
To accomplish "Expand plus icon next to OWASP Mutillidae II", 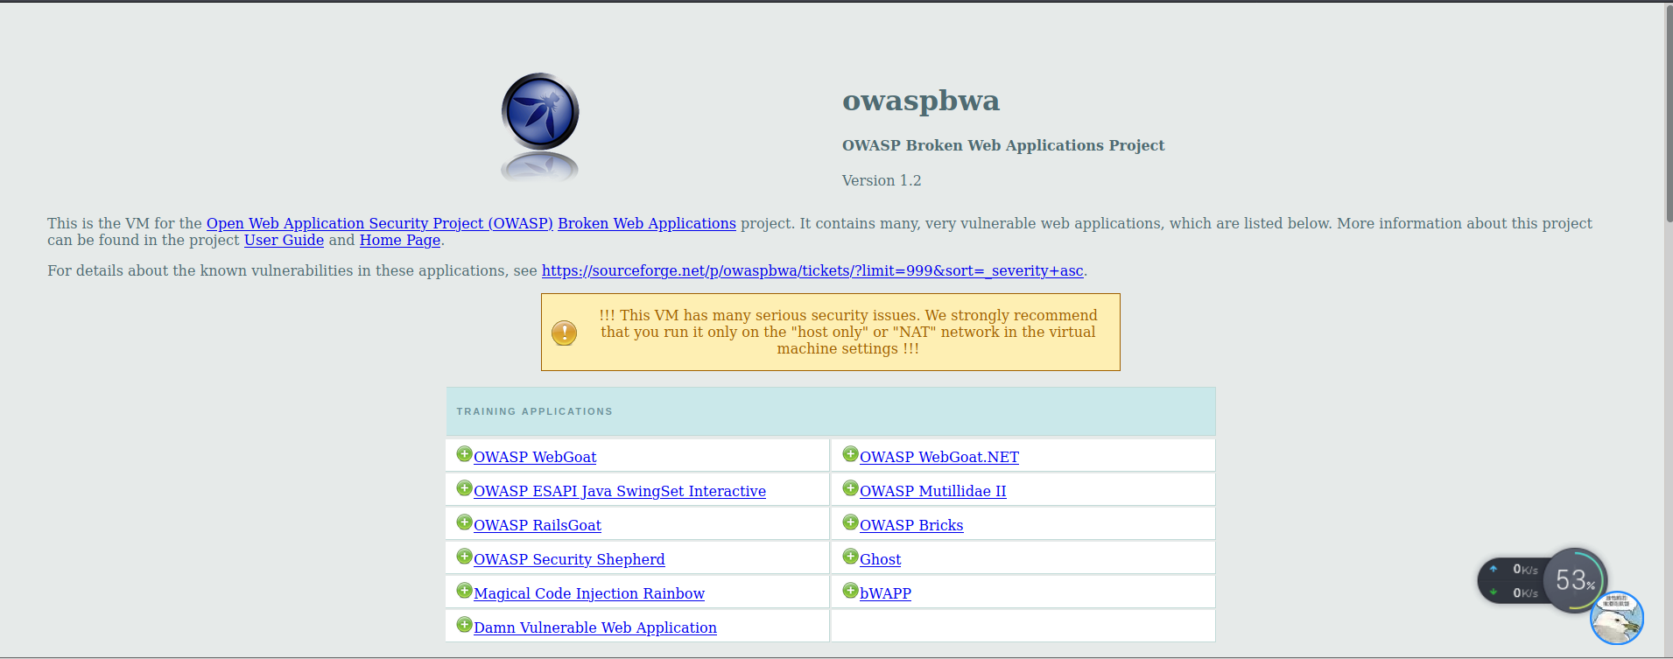I will click(x=850, y=487).
